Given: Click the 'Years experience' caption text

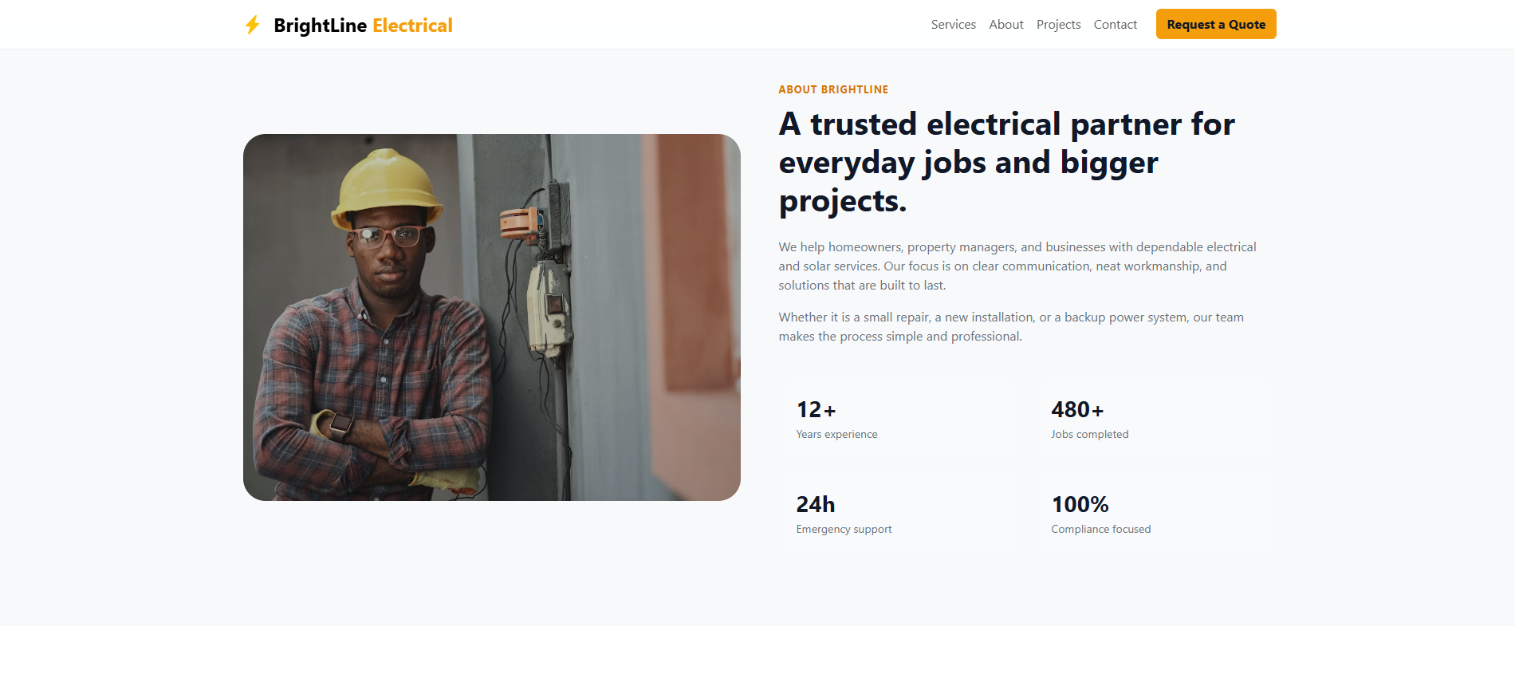Looking at the screenshot, I should [836, 434].
